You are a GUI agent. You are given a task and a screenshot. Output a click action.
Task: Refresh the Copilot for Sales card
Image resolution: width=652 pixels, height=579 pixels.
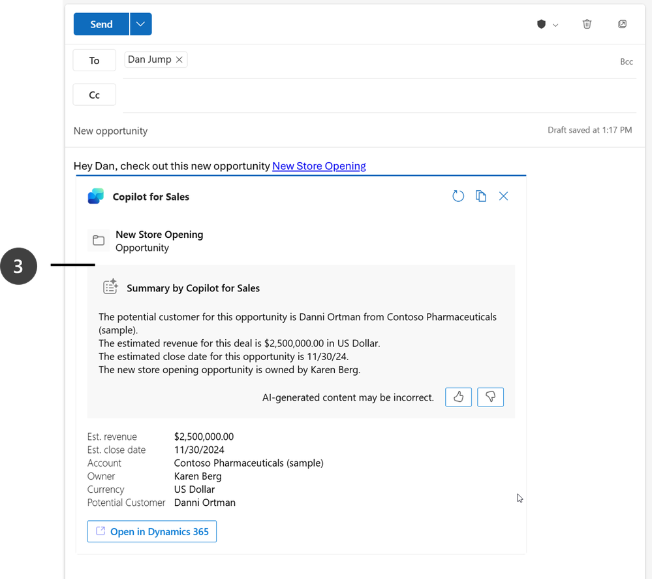click(x=458, y=196)
